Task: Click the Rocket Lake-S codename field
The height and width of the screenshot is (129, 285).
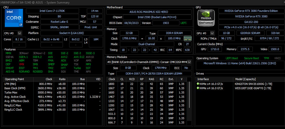Action: (x=60, y=22)
